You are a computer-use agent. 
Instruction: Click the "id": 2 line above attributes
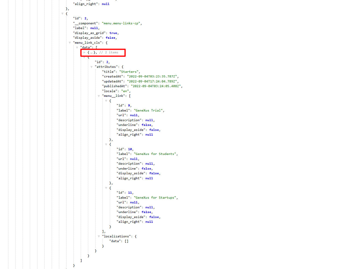pyautogui.click(x=102, y=62)
